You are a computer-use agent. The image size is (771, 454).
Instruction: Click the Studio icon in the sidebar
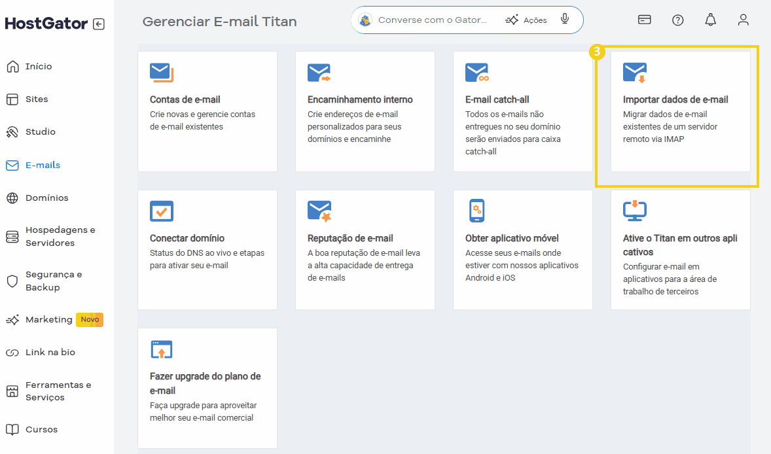pyautogui.click(x=12, y=132)
